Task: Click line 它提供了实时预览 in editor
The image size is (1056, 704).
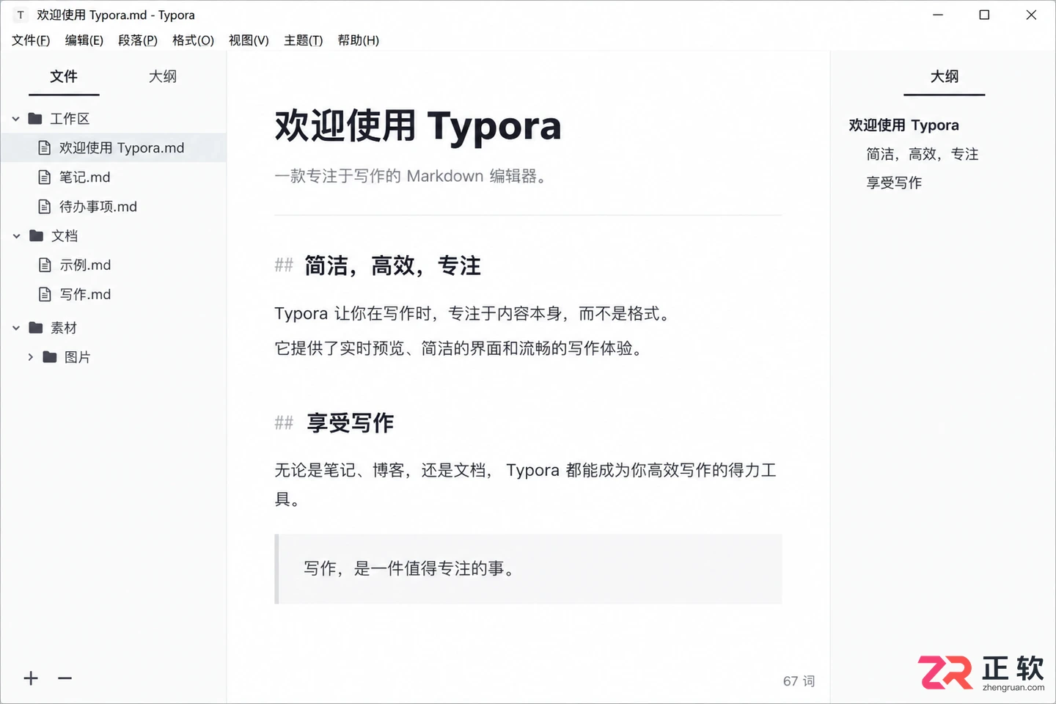Action: [x=461, y=348]
